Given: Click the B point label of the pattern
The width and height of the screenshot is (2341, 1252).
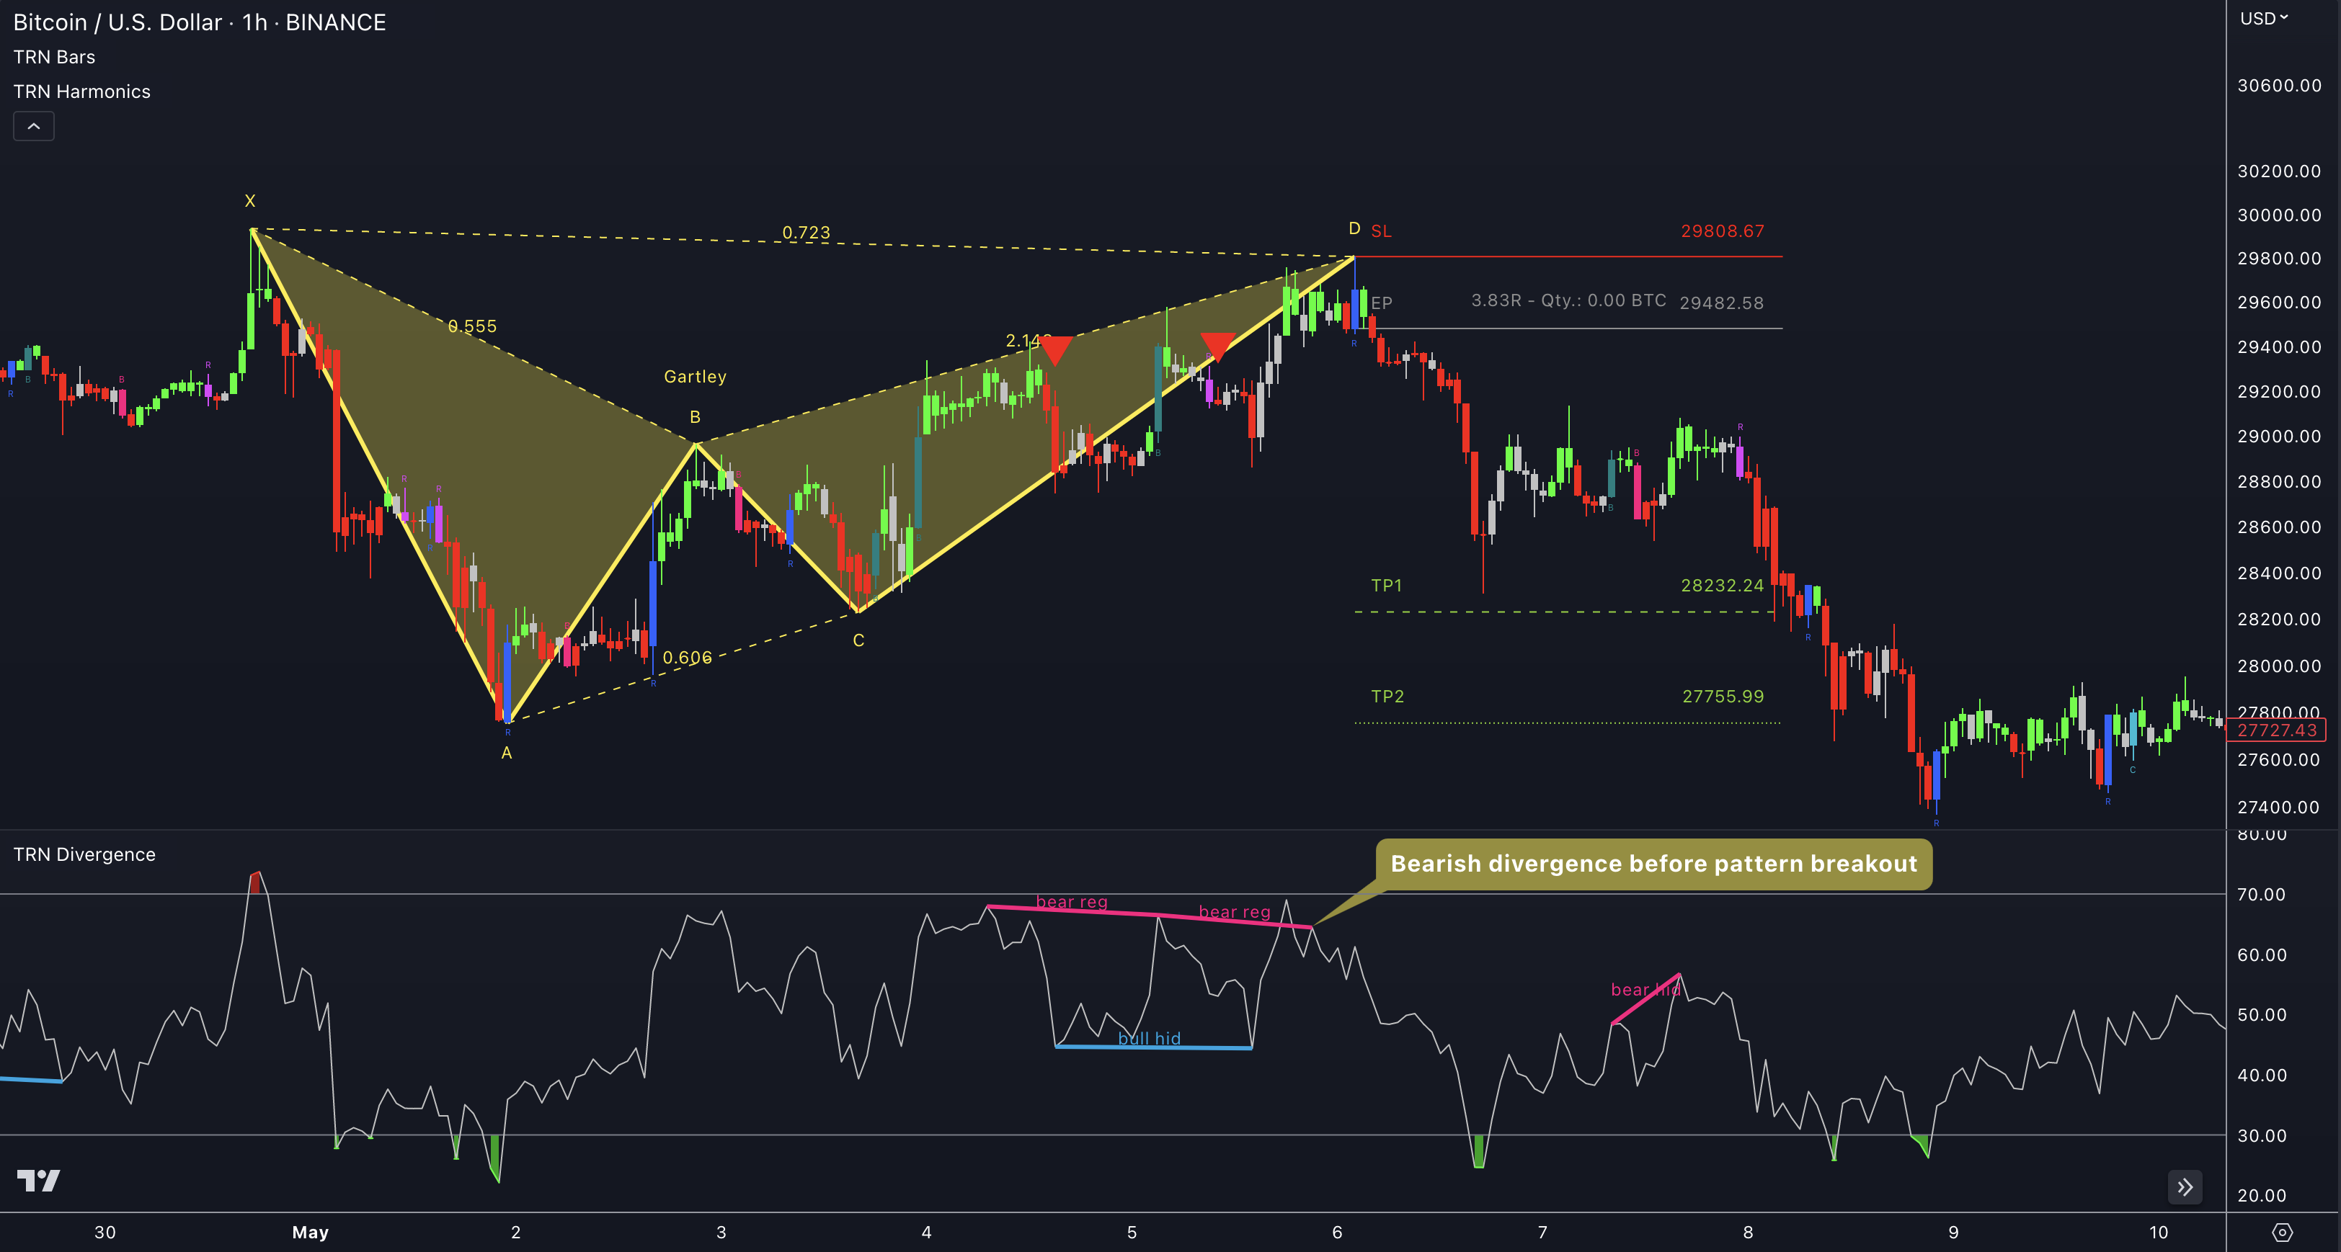Looking at the screenshot, I should (x=696, y=417).
